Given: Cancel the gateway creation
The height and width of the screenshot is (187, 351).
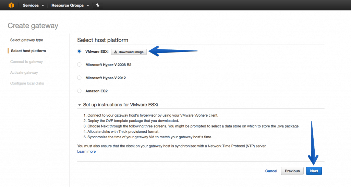Looking at the screenshot, I should 271,171.
